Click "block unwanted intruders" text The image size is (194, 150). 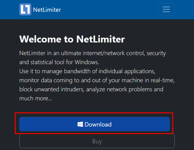tap(52, 89)
